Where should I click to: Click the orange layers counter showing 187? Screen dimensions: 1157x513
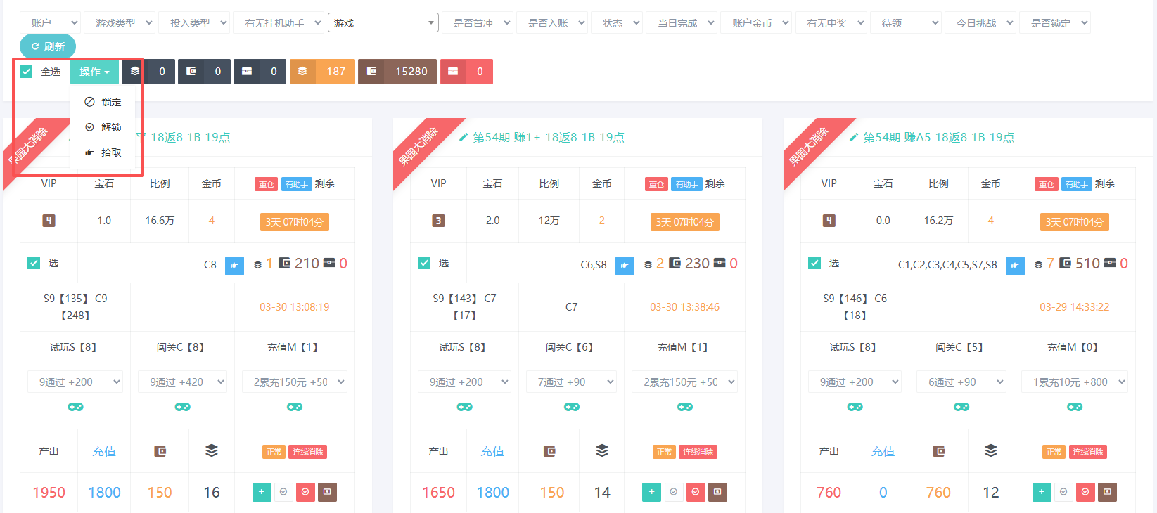click(322, 72)
